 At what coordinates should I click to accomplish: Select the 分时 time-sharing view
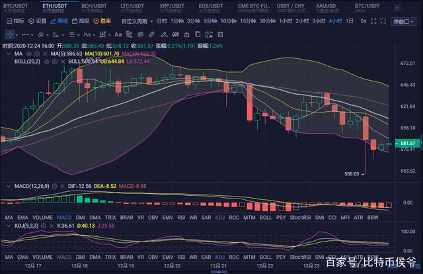[x=161, y=21]
